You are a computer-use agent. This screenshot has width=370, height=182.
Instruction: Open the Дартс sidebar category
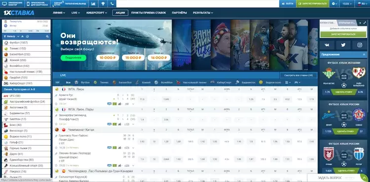pyautogui.click(x=27, y=154)
